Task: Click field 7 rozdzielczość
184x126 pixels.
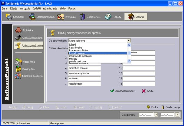Action: tap(85, 84)
